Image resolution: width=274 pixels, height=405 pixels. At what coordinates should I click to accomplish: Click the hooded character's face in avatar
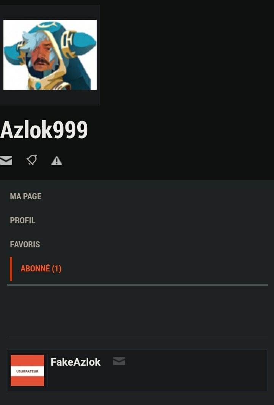41,57
